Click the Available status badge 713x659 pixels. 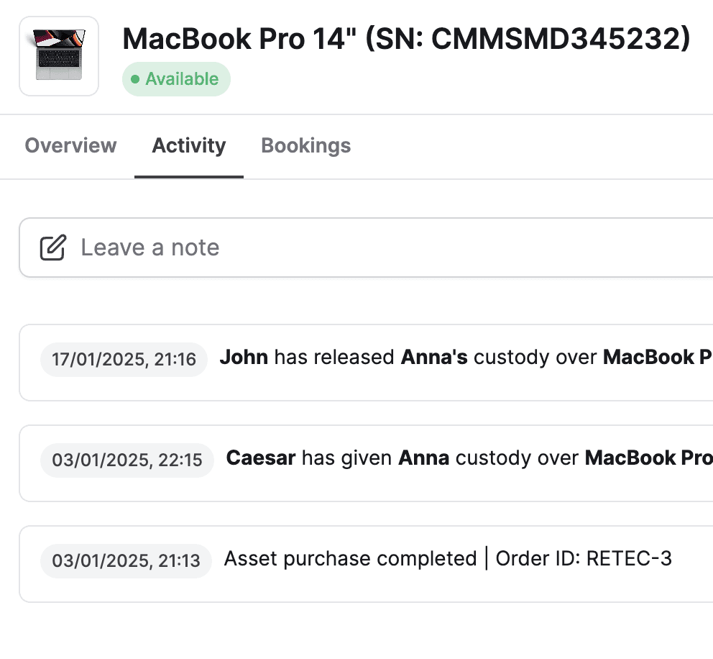click(176, 79)
